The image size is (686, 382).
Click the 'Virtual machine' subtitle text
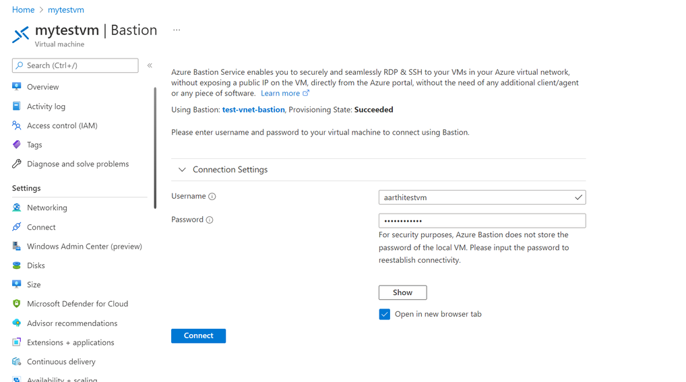point(59,44)
